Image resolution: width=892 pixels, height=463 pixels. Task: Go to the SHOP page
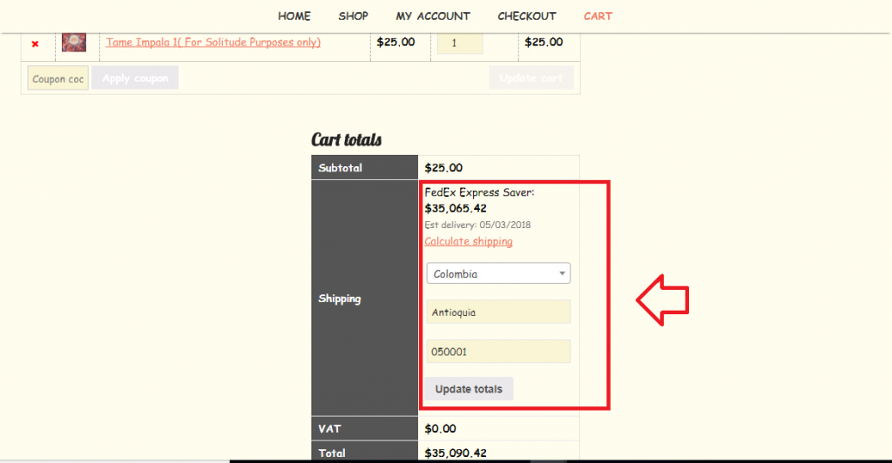click(x=354, y=17)
